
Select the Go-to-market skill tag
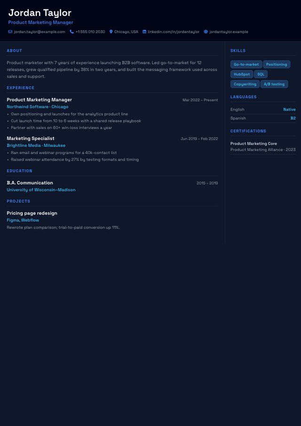click(x=246, y=64)
